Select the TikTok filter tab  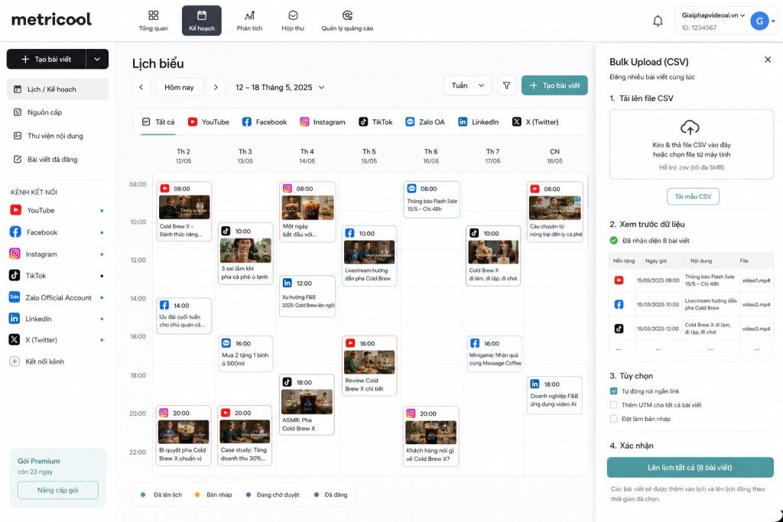[x=375, y=122]
